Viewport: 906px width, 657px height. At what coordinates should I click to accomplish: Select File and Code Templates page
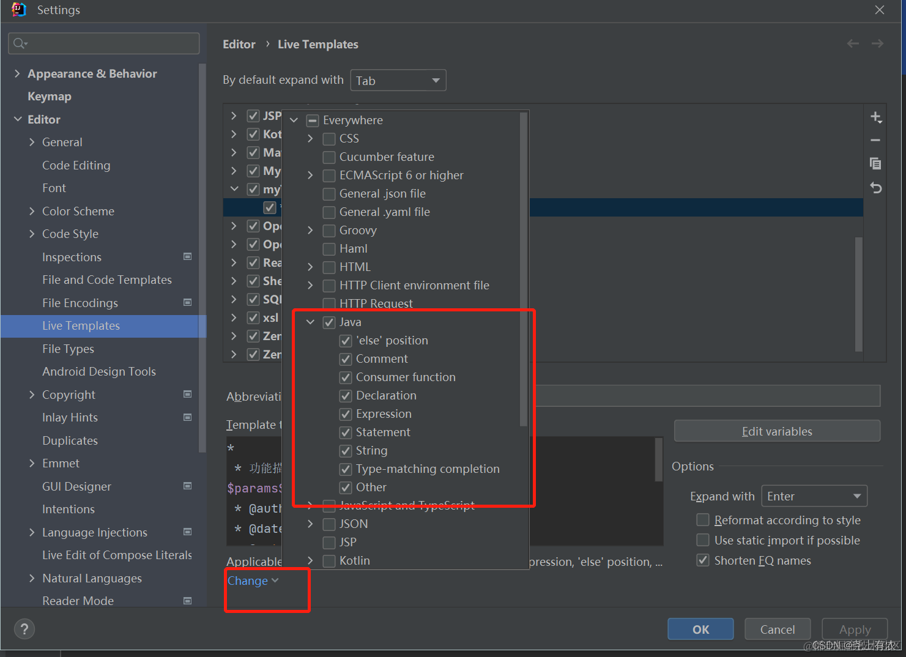click(x=107, y=280)
